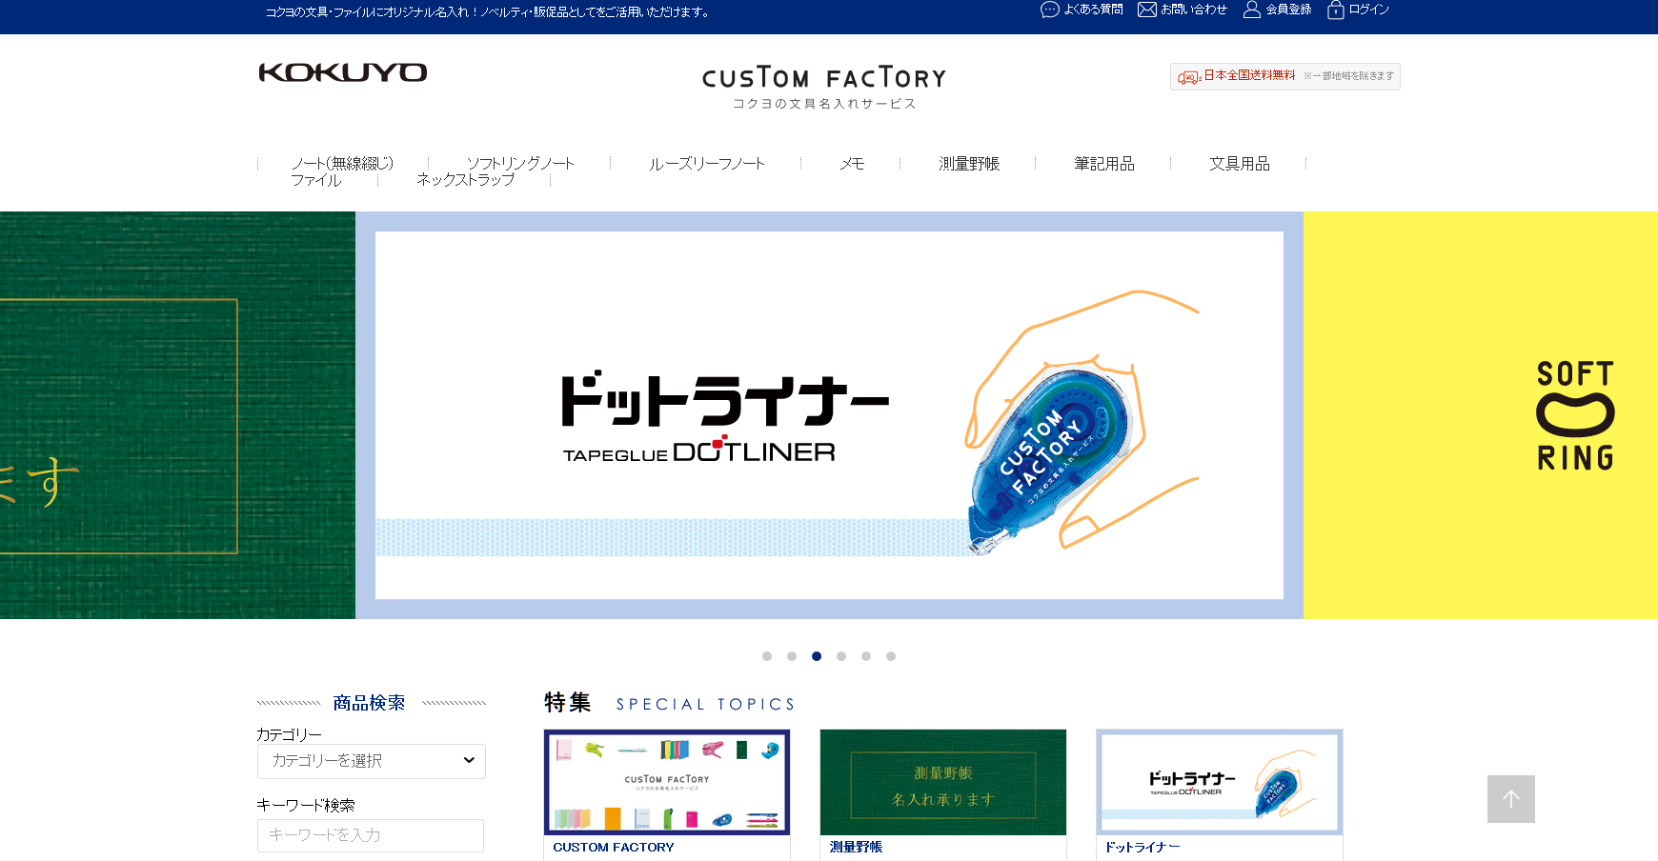1658x861 pixels.
Task: Open ソフトリングノート menu
Action: coord(520,164)
